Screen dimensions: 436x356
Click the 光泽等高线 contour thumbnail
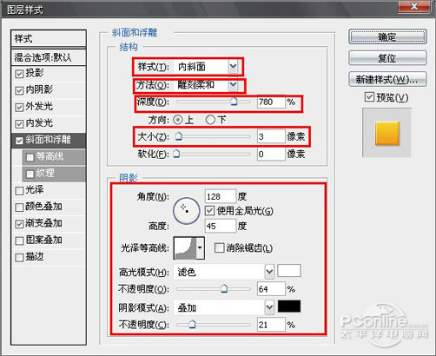tap(185, 247)
